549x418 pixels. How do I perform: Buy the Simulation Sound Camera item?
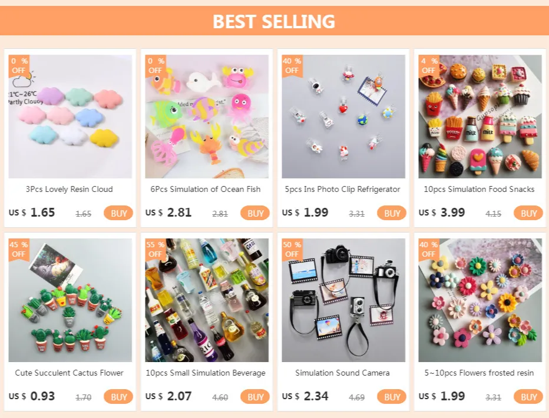point(392,397)
